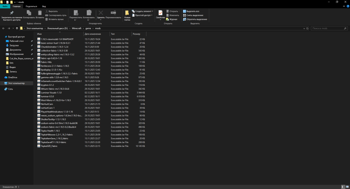
Task: Open Простой доступ dropdown
Action: pyautogui.click(x=142, y=15)
